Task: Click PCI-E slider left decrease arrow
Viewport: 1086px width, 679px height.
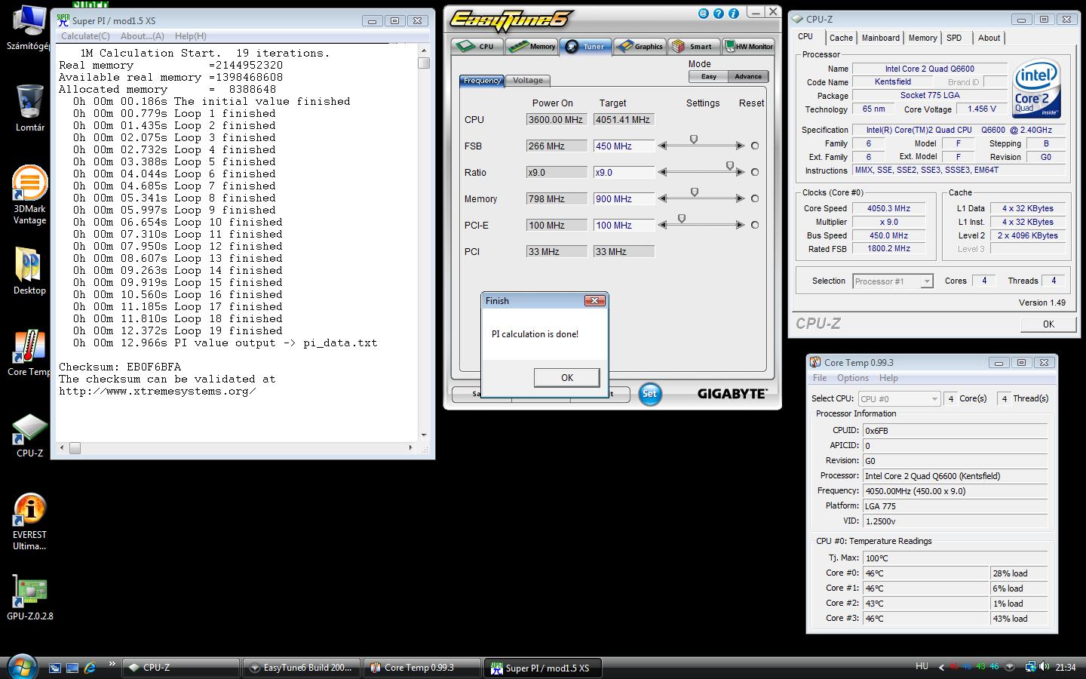Action: pos(662,225)
